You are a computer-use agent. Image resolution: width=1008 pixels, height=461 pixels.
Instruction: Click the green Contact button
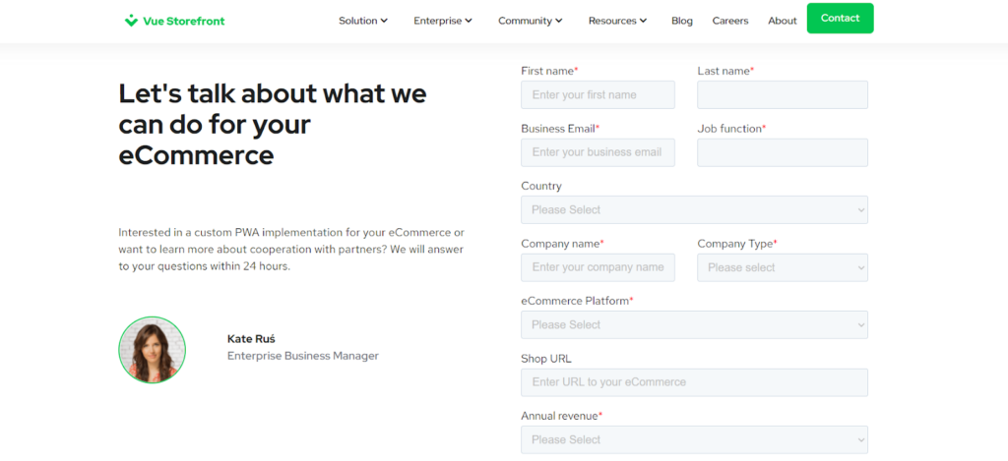click(841, 18)
